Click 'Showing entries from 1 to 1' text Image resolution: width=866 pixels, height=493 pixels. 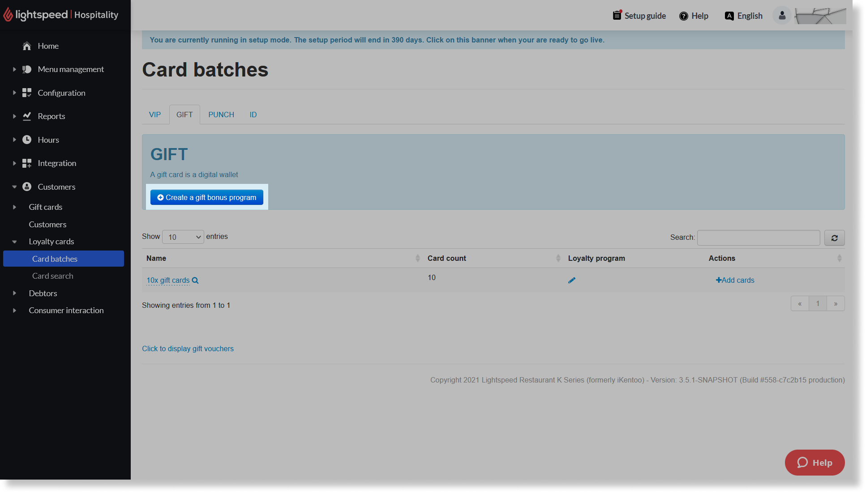186,305
